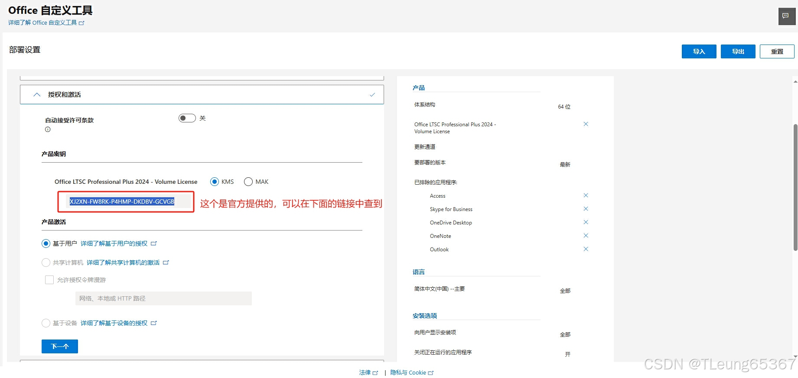
Task: Click the product key input field
Action: [x=128, y=202]
